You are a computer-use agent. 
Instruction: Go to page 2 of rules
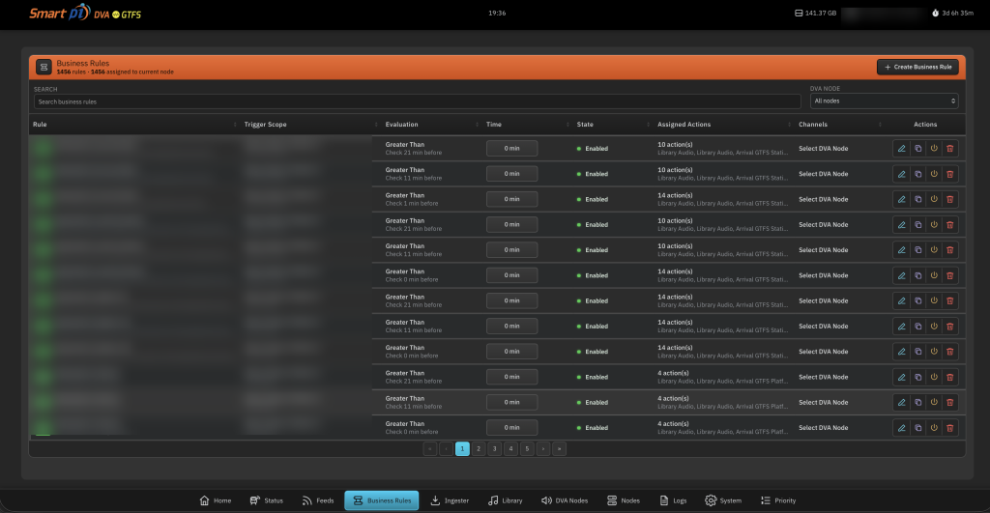point(479,448)
